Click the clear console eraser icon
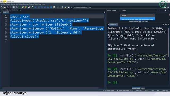The image size is (170, 96). (166, 25)
